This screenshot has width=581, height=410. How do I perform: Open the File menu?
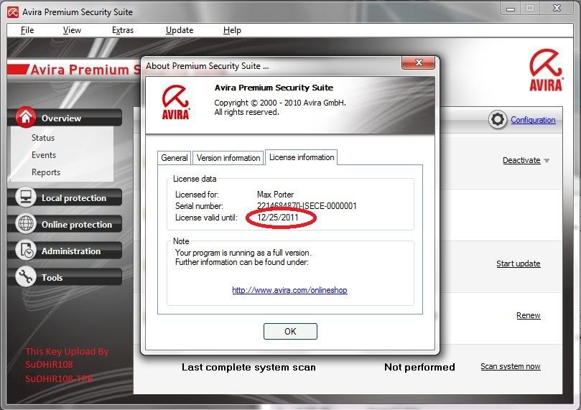coord(27,30)
